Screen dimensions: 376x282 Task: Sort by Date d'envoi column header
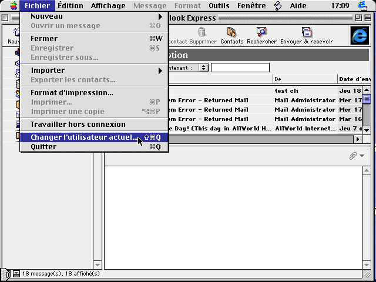pyautogui.click(x=354, y=79)
